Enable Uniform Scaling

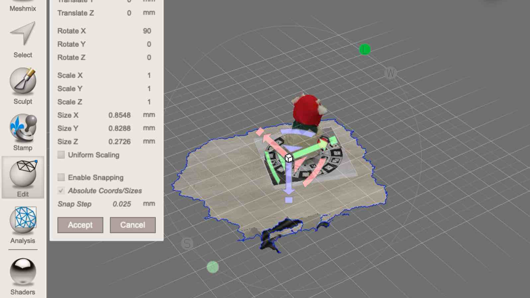tap(61, 155)
